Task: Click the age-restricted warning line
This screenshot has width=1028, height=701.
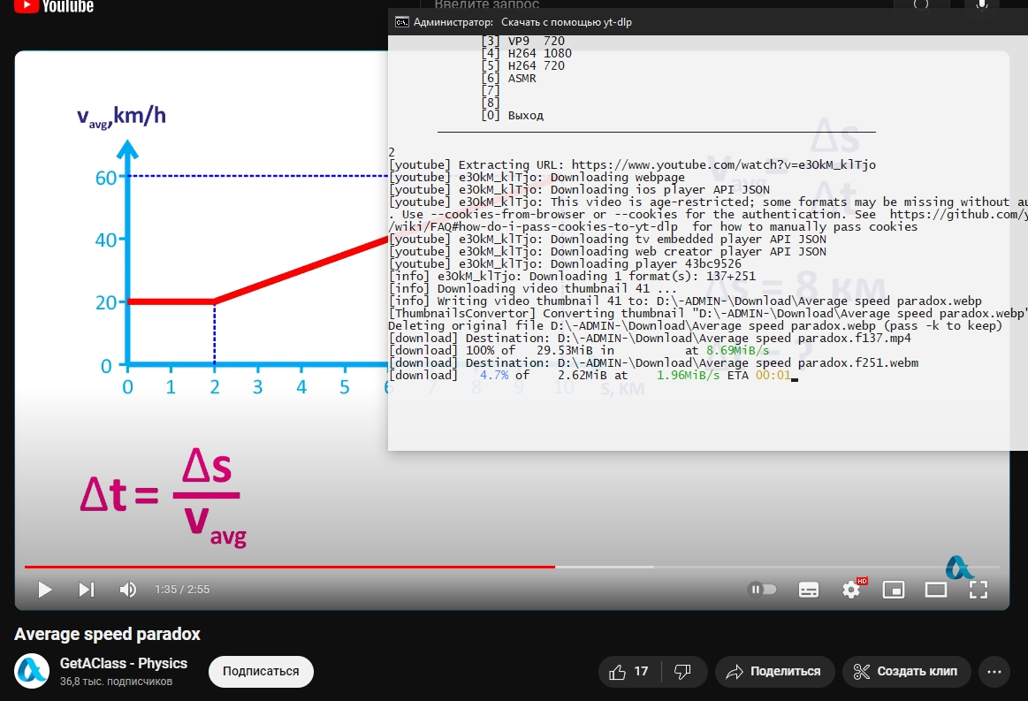Action: (708, 202)
